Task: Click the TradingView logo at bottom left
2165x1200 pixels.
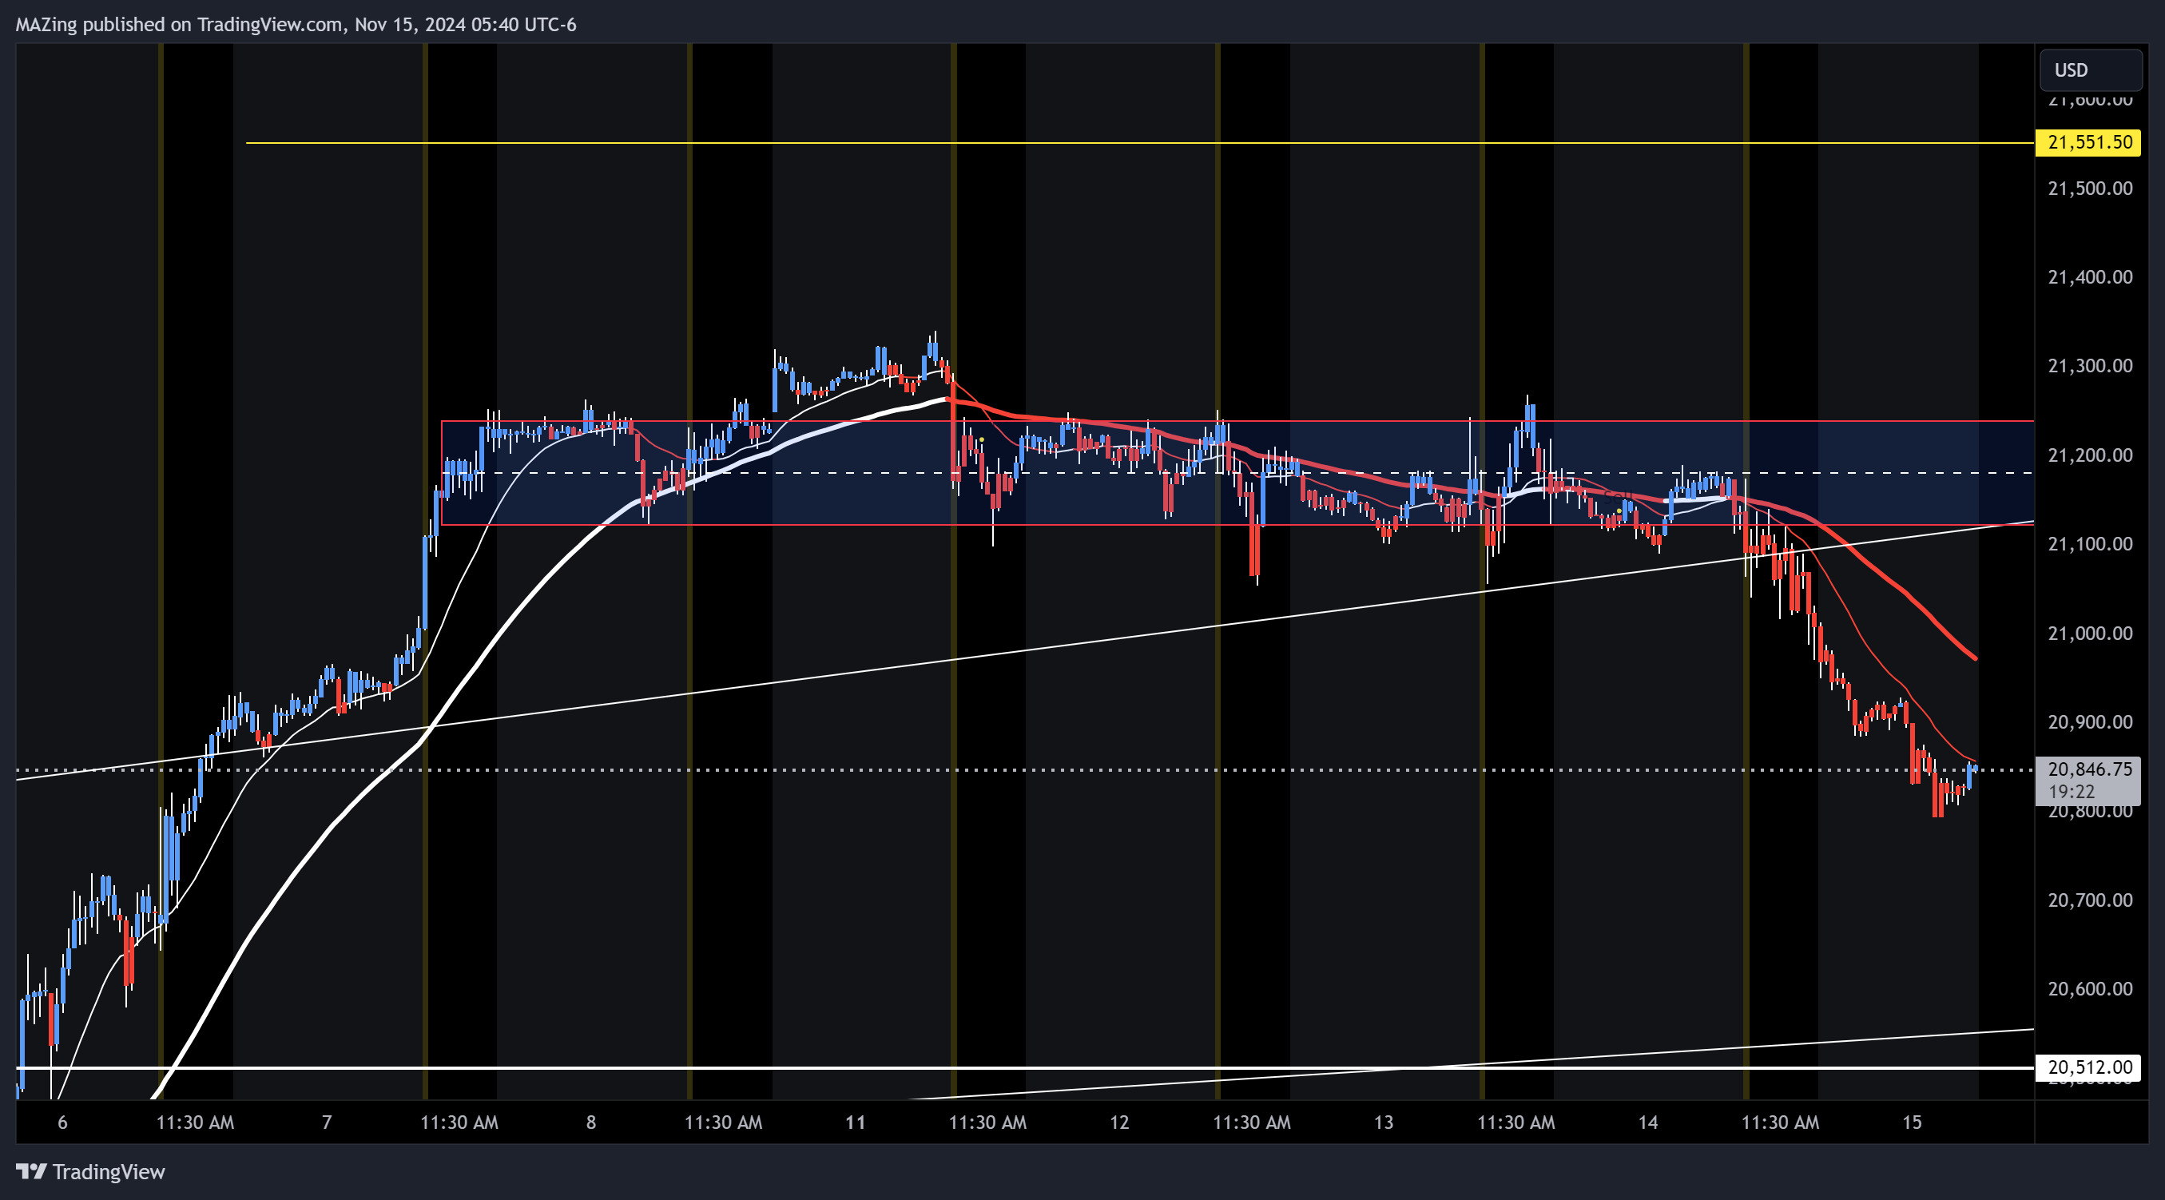Action: pyautogui.click(x=91, y=1171)
